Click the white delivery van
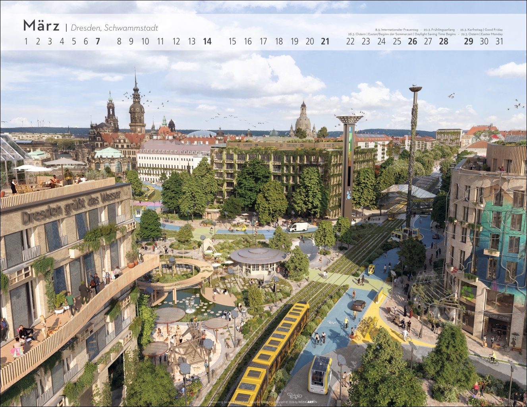Image resolution: width=527 pixels, height=407 pixels. tap(297, 227)
